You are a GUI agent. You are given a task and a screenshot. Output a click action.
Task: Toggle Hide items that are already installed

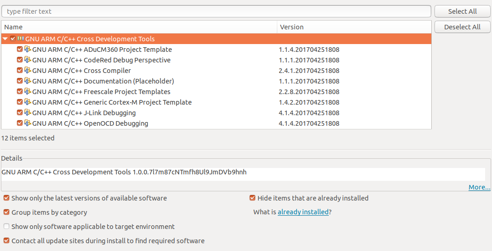pos(252,198)
